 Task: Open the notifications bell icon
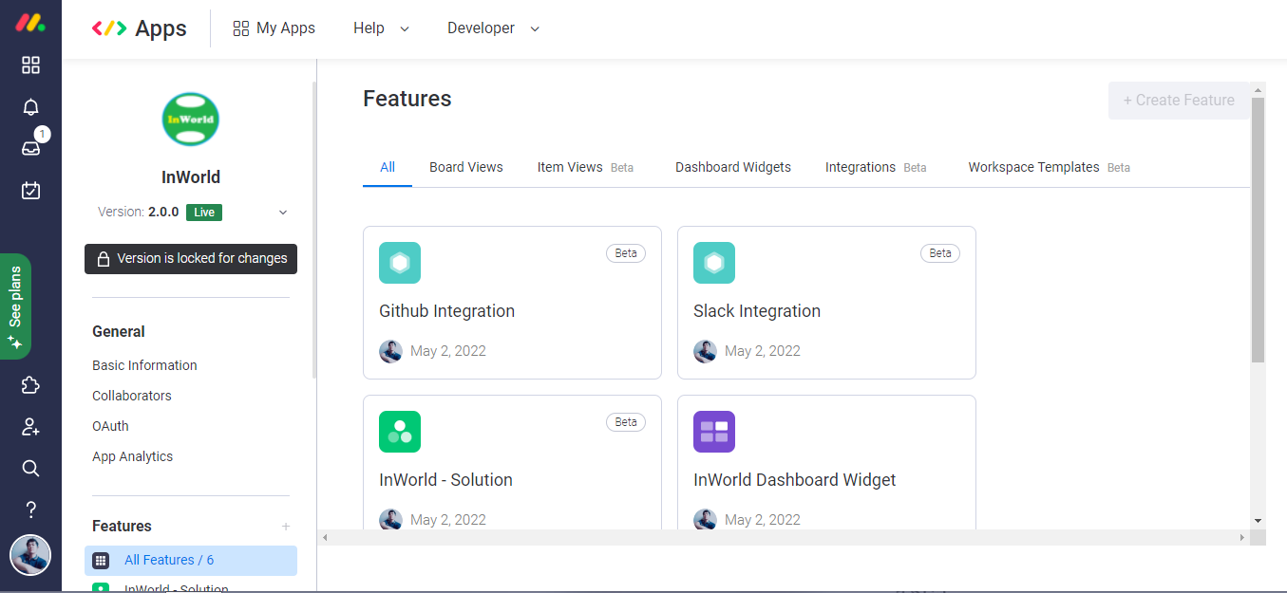click(30, 107)
